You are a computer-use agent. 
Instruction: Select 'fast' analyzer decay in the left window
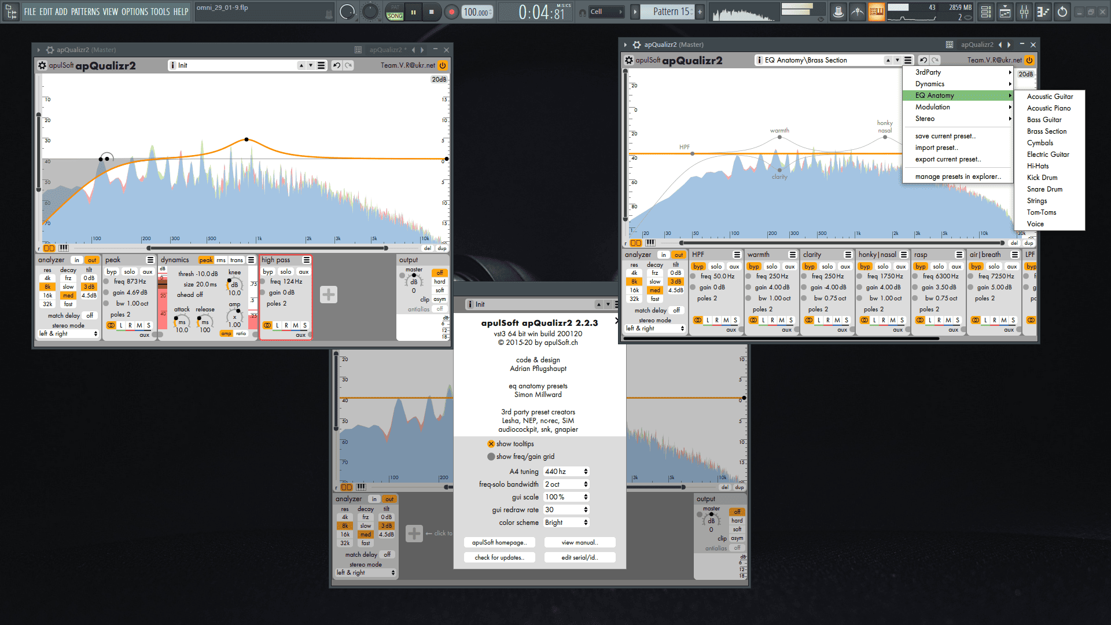68,304
